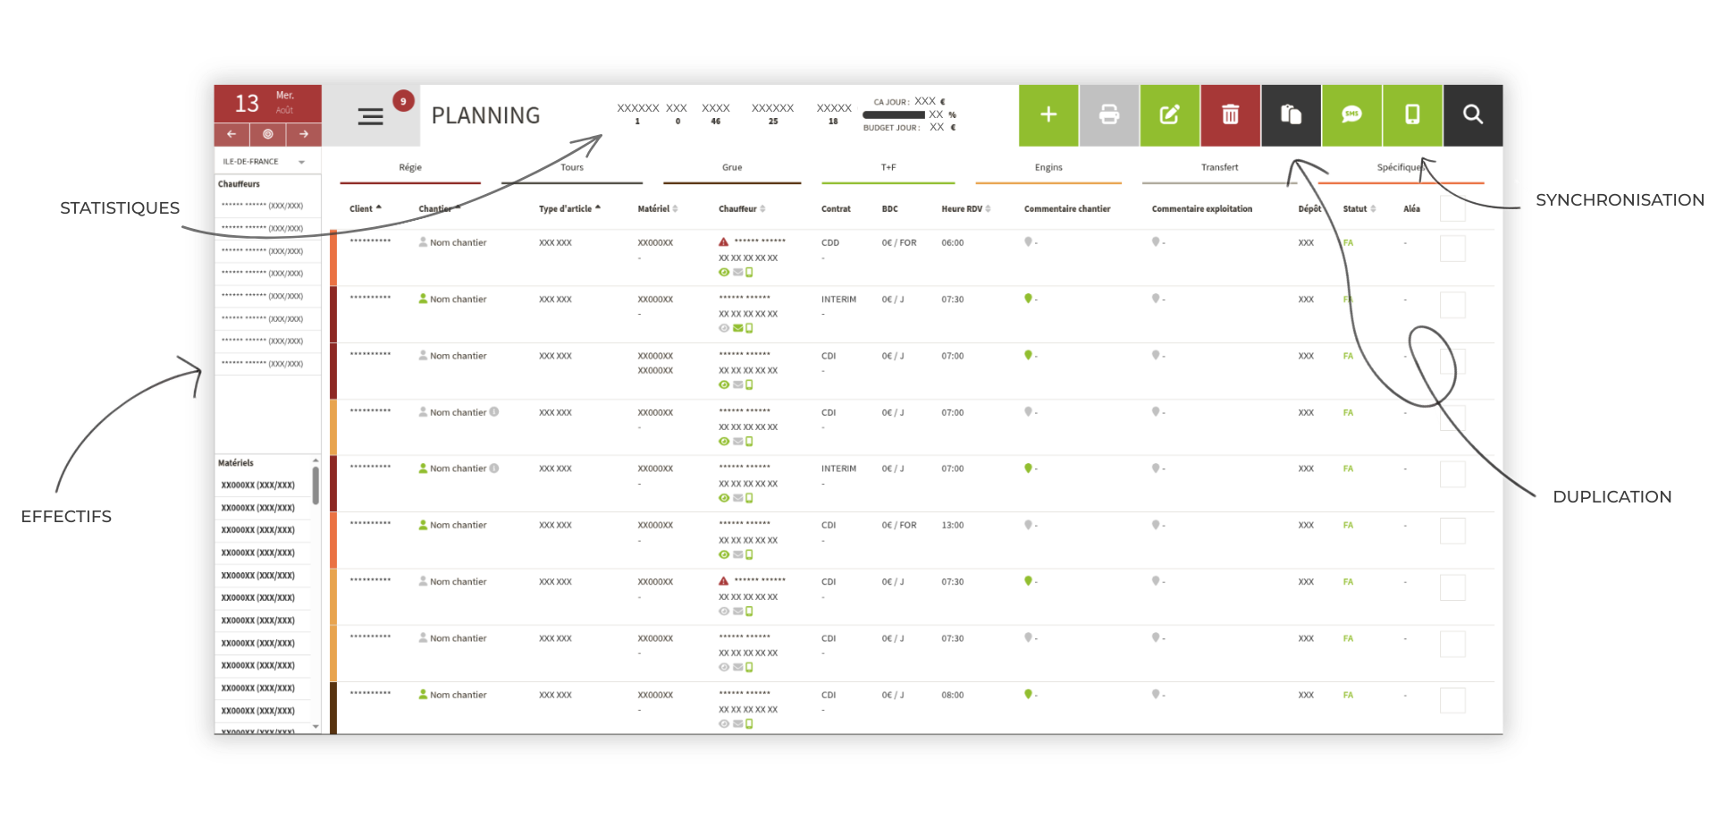This screenshot has width=1717, height=819.
Task: Check the select-all checkbox in table header
Action: click(1452, 209)
